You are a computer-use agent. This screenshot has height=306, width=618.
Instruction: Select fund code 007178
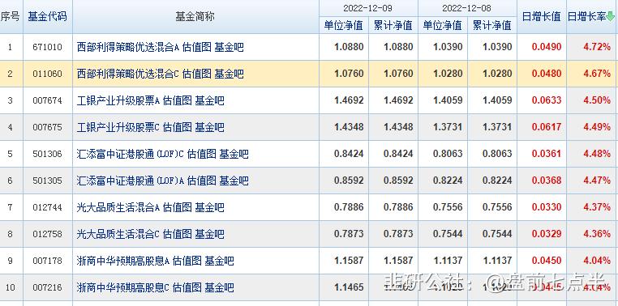[47, 261]
